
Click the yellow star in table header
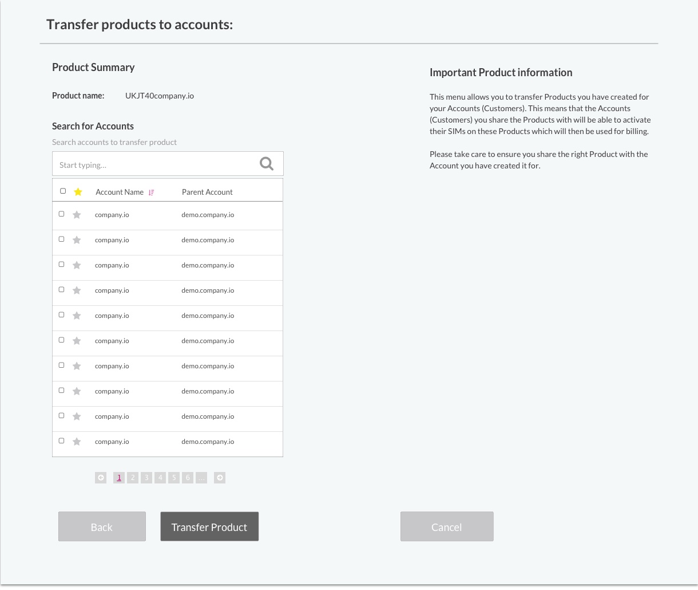click(78, 192)
